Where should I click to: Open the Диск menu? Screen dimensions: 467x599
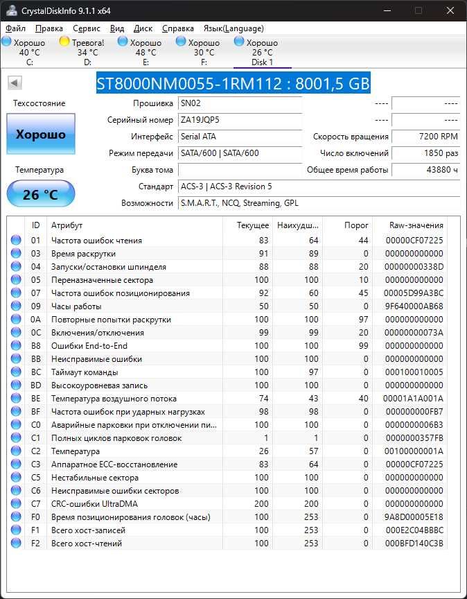pyautogui.click(x=143, y=28)
